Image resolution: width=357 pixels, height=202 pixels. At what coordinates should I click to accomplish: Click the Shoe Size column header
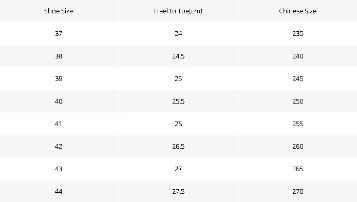coord(59,11)
